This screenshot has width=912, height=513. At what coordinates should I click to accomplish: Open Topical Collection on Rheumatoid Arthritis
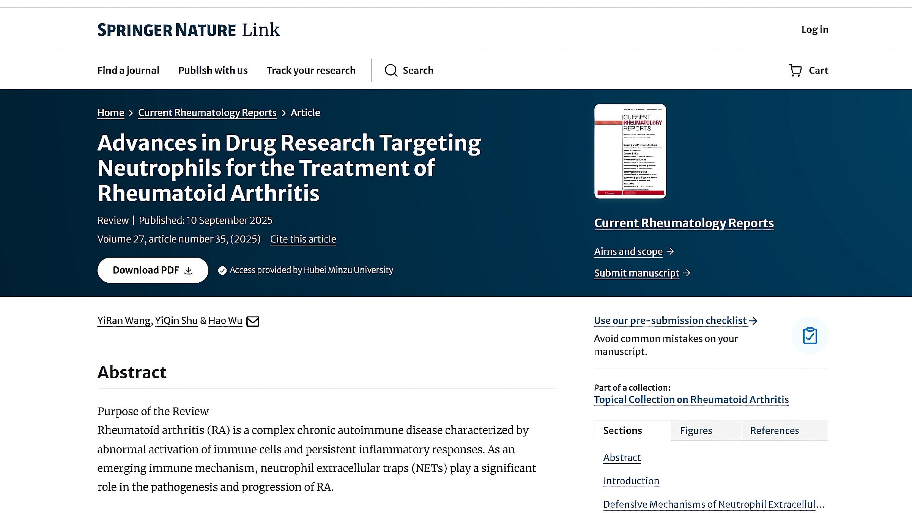point(691,400)
